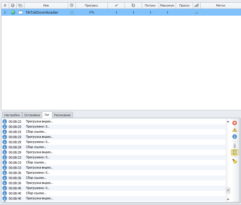Click info icon of 00:08:40 Прогружено: 0 row
The width and height of the screenshot is (241, 205).
click(5, 188)
